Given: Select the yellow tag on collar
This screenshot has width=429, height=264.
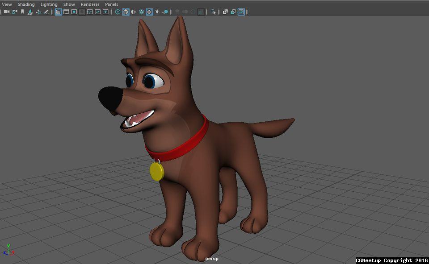Looking at the screenshot, I should (157, 171).
